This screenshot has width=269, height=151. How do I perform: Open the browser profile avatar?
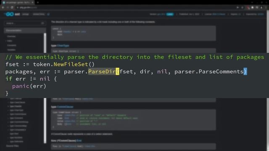261,8
